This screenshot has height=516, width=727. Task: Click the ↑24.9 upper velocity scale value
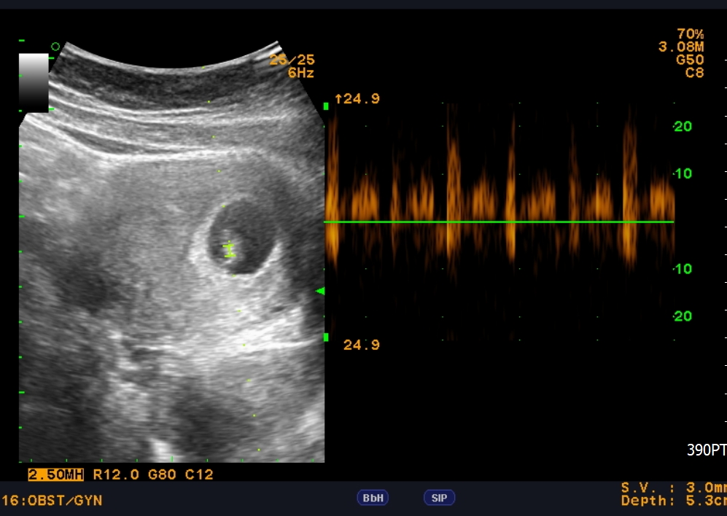357,99
